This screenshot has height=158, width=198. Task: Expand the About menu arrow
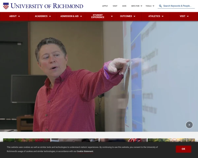point(19,16)
